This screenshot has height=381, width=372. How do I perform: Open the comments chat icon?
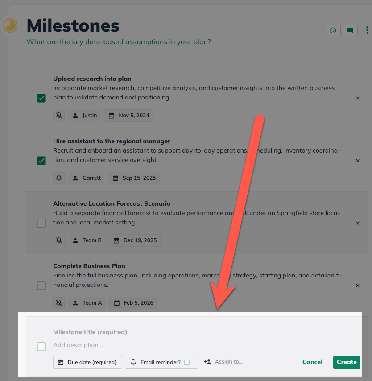click(x=350, y=30)
